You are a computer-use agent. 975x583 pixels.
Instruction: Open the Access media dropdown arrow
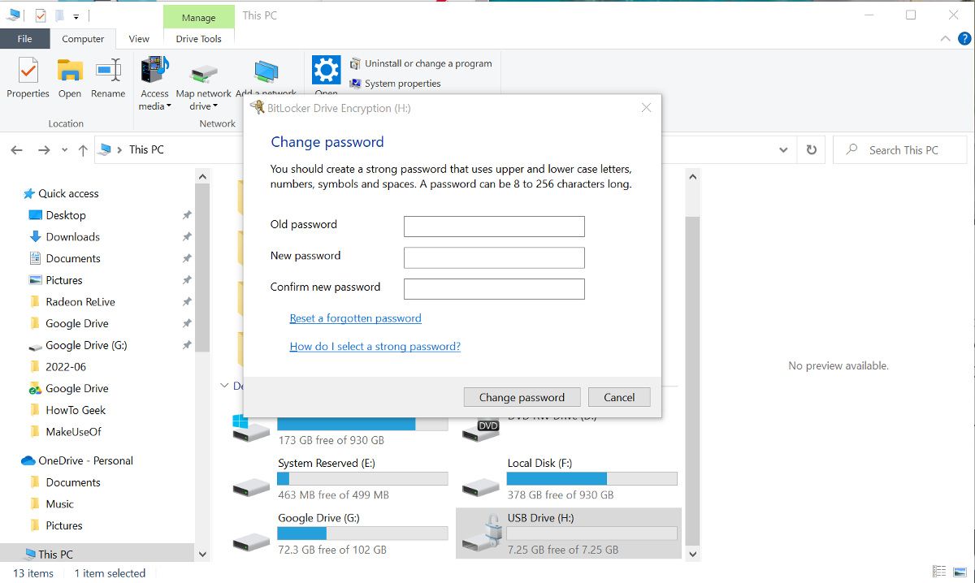pos(168,106)
